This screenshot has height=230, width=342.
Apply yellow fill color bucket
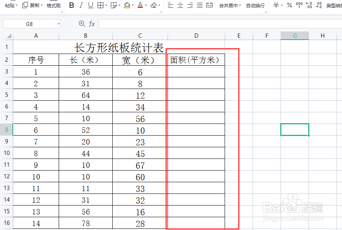point(127,5)
